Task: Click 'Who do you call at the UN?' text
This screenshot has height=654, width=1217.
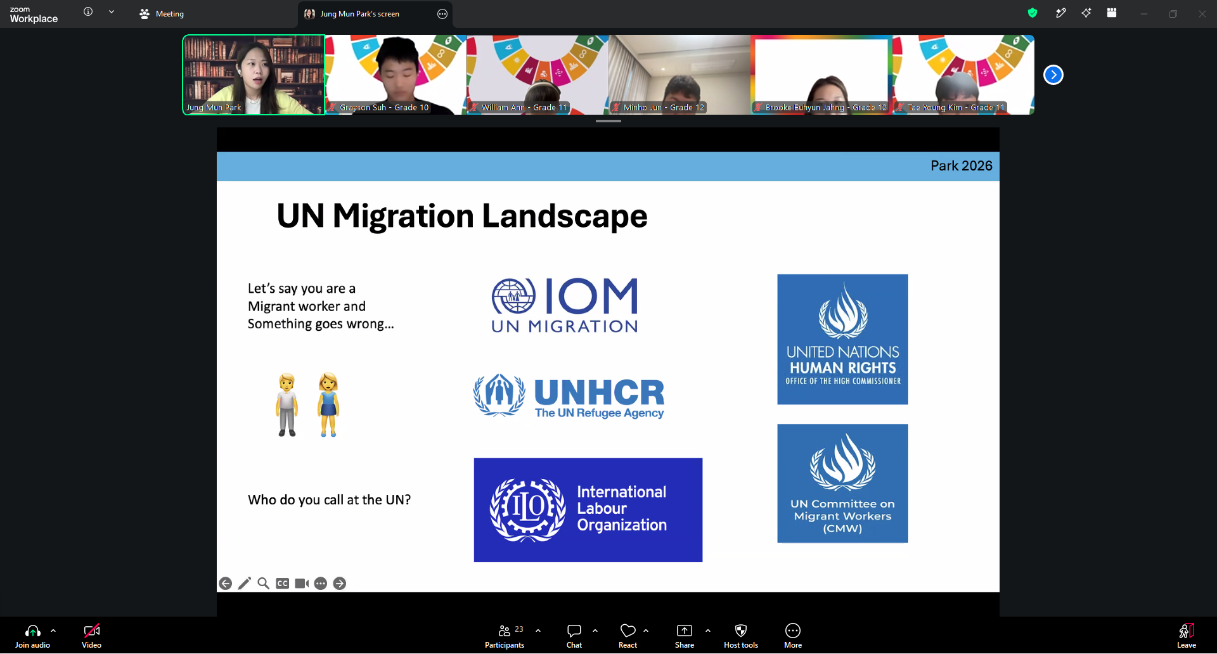Action: tap(329, 500)
